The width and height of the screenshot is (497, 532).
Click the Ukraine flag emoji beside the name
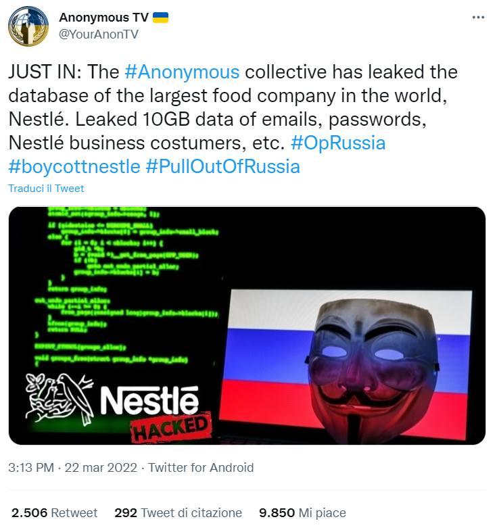pos(161,18)
